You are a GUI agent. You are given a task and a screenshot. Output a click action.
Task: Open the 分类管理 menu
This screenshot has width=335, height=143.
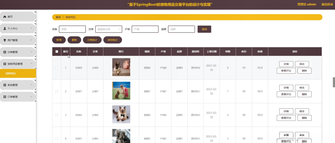18,52
